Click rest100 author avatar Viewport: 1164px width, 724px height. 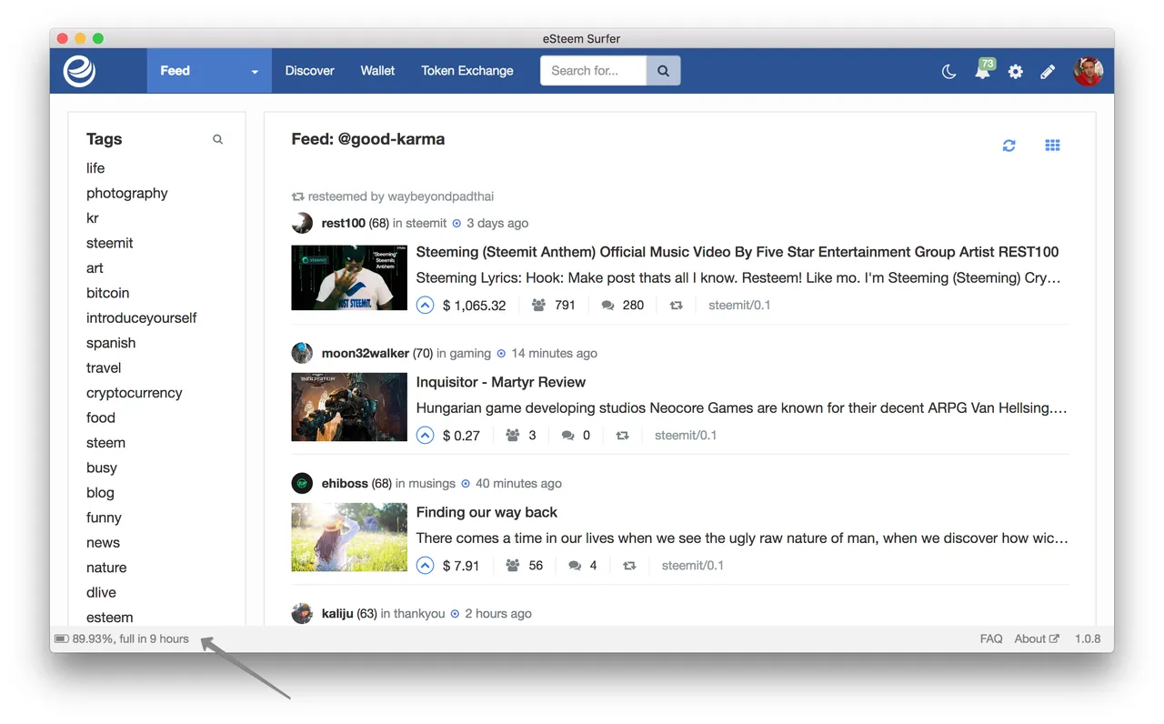pos(302,223)
